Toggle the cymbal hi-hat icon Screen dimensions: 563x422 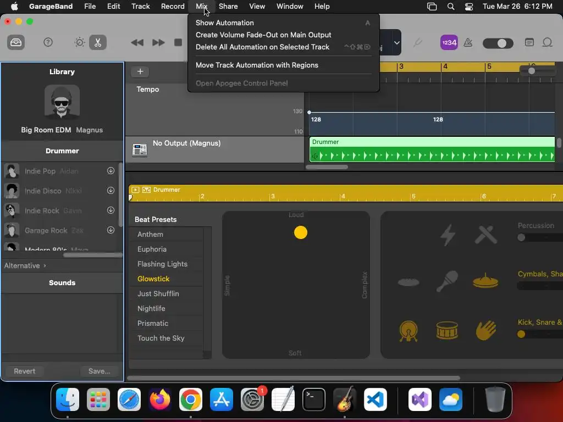click(x=485, y=281)
